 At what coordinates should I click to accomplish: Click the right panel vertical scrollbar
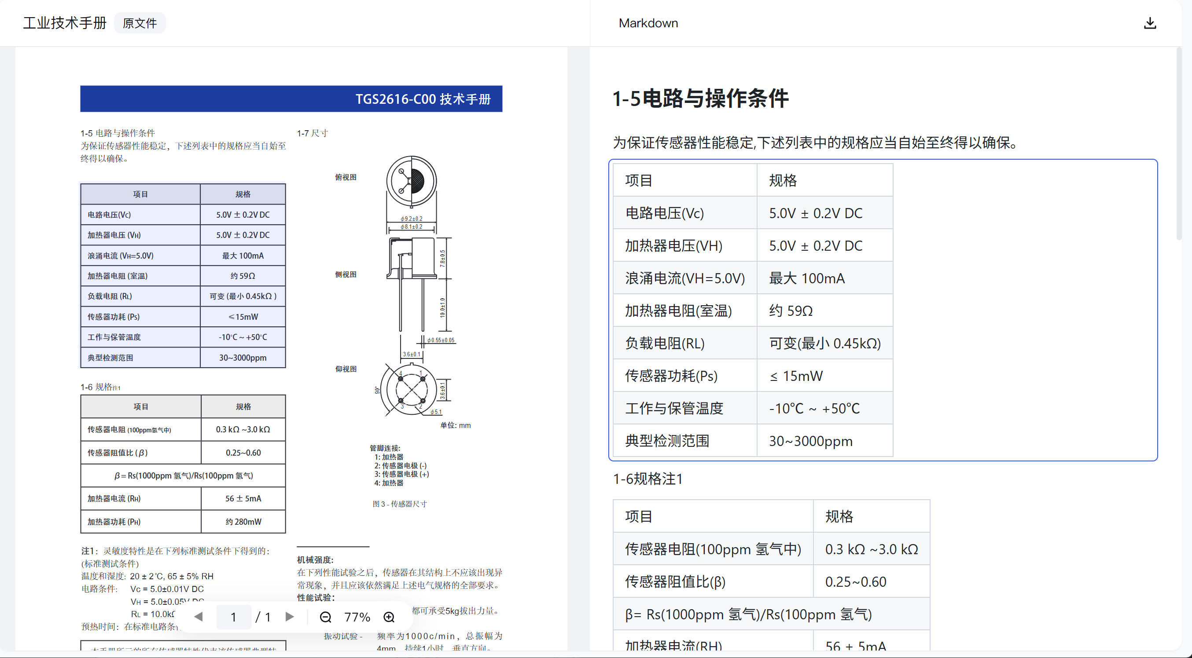point(1179,143)
